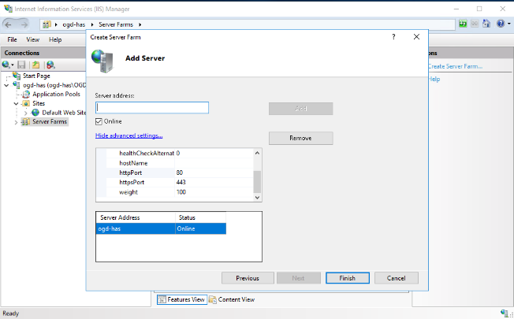Switch to Content View tab
The height and width of the screenshot is (319, 514).
tap(232, 299)
